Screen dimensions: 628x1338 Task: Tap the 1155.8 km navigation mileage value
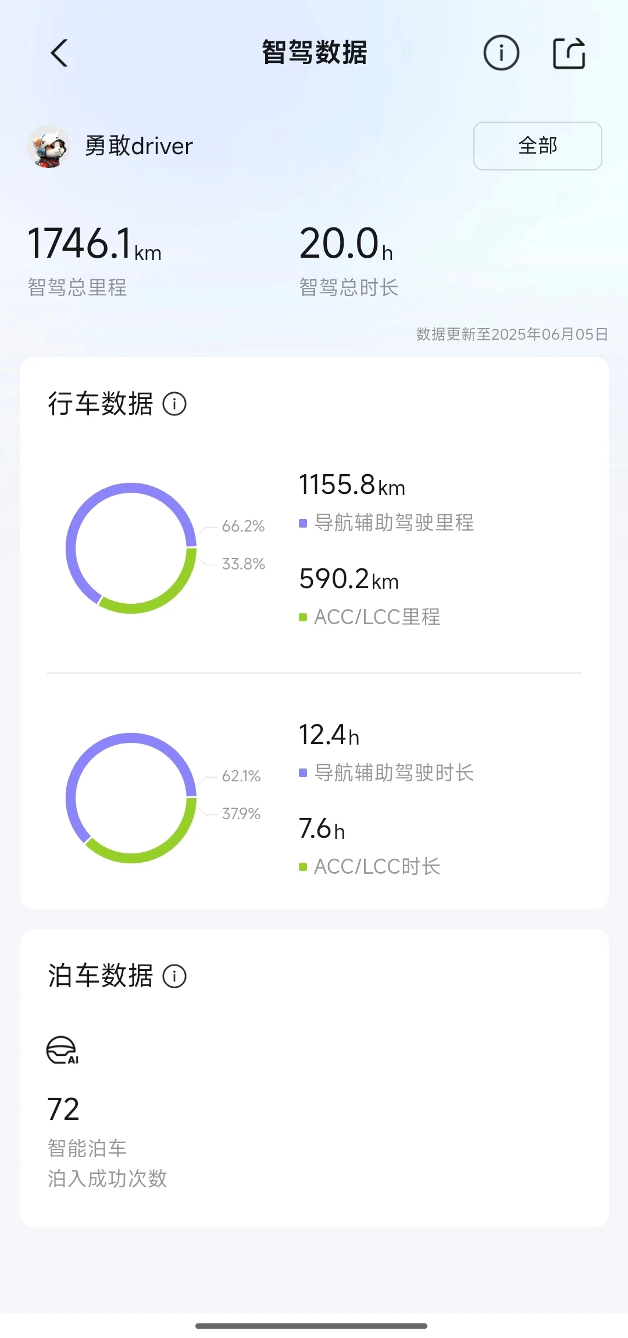[x=352, y=485]
